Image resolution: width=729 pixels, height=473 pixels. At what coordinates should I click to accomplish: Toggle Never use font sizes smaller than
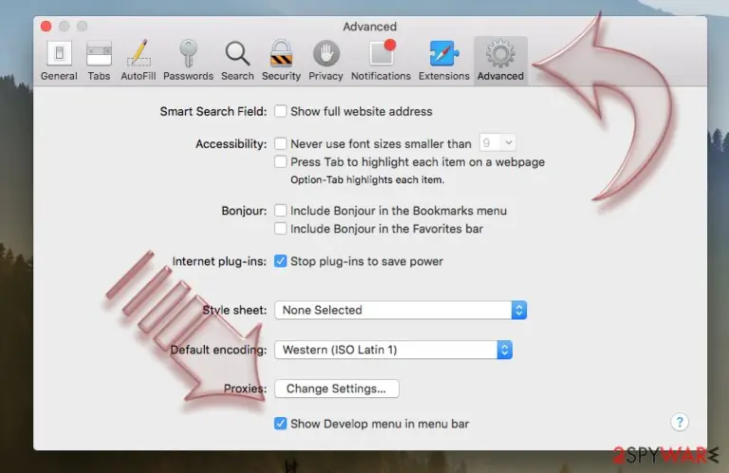(x=280, y=143)
